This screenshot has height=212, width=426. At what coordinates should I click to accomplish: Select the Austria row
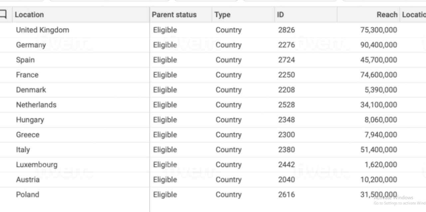click(28, 179)
